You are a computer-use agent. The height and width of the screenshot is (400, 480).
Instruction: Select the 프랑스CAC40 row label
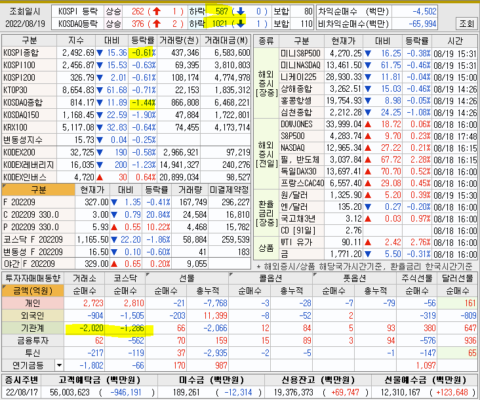coord(302,183)
